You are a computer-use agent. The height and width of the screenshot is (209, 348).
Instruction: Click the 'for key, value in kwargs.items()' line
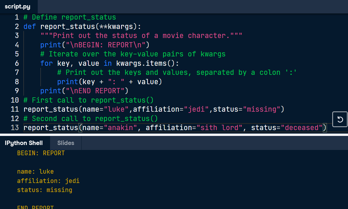(x=110, y=63)
